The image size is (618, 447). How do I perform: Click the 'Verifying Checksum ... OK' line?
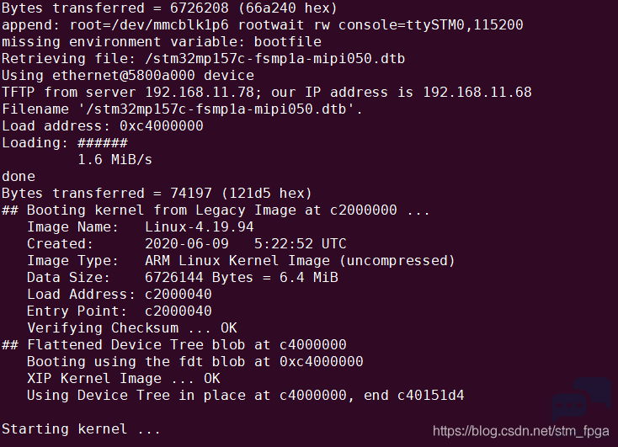132,328
